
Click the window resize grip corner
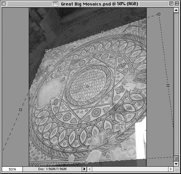click(x=176, y=169)
